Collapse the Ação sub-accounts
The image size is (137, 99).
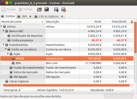tap(8, 54)
